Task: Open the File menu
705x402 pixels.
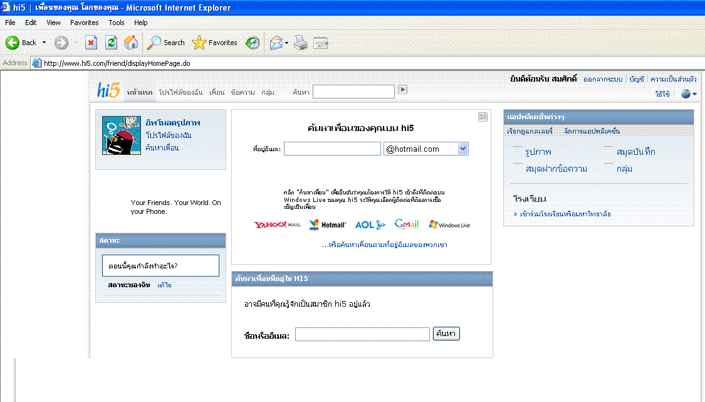Action: tap(11, 23)
